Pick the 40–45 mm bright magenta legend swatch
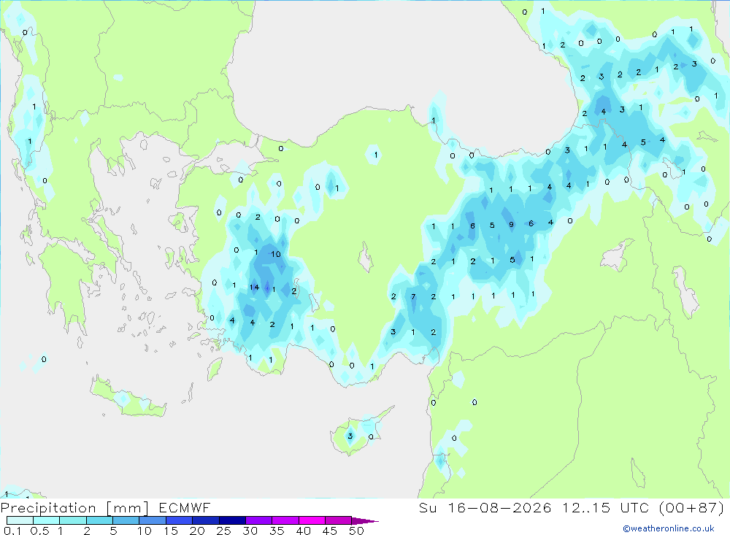This screenshot has width=730, height=535. [x=312, y=520]
